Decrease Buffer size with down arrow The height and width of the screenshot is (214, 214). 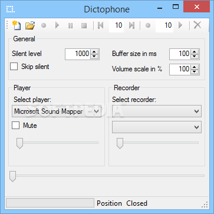[195, 57]
